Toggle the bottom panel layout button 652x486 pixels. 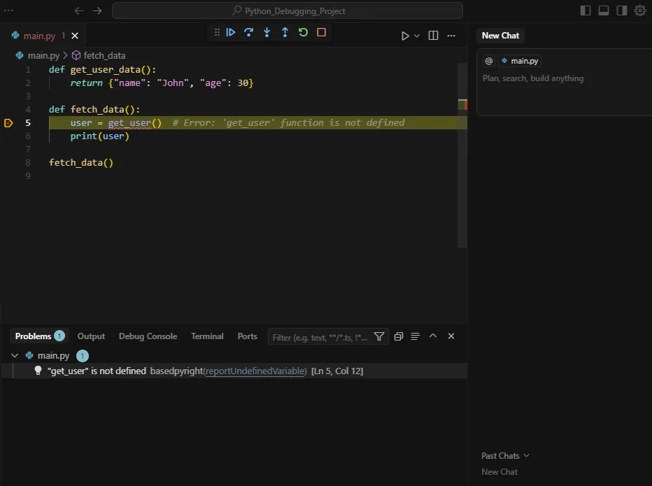coord(603,10)
